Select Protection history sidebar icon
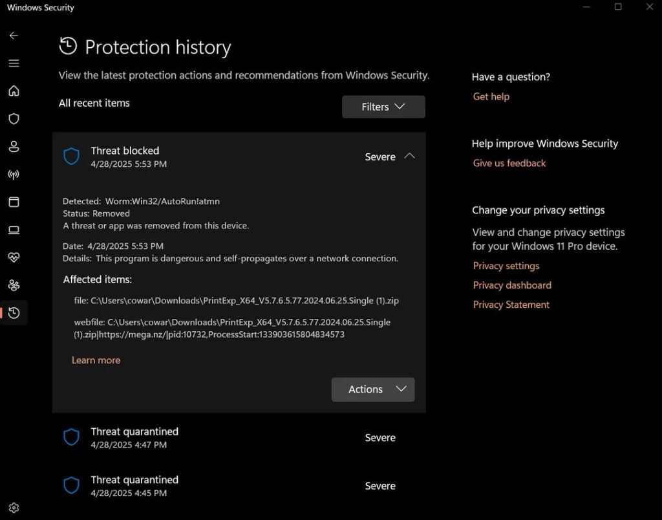The width and height of the screenshot is (662, 520). [x=14, y=313]
